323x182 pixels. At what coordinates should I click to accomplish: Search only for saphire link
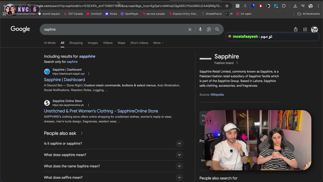click(x=72, y=62)
